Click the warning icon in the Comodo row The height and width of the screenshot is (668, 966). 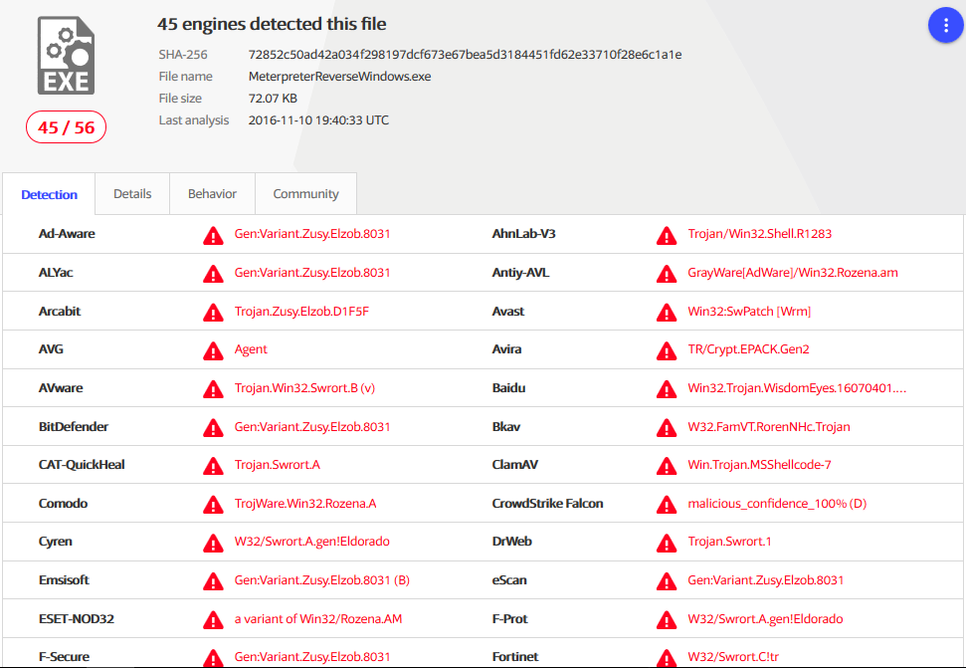click(x=213, y=505)
